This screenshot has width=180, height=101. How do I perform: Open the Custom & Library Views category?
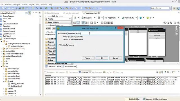click(58, 63)
